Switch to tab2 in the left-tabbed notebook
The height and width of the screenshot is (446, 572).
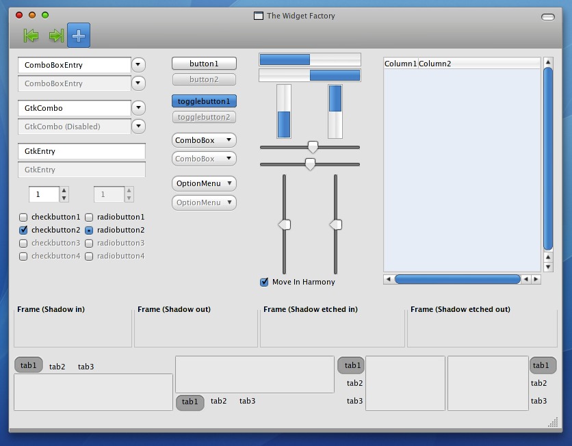click(x=354, y=383)
